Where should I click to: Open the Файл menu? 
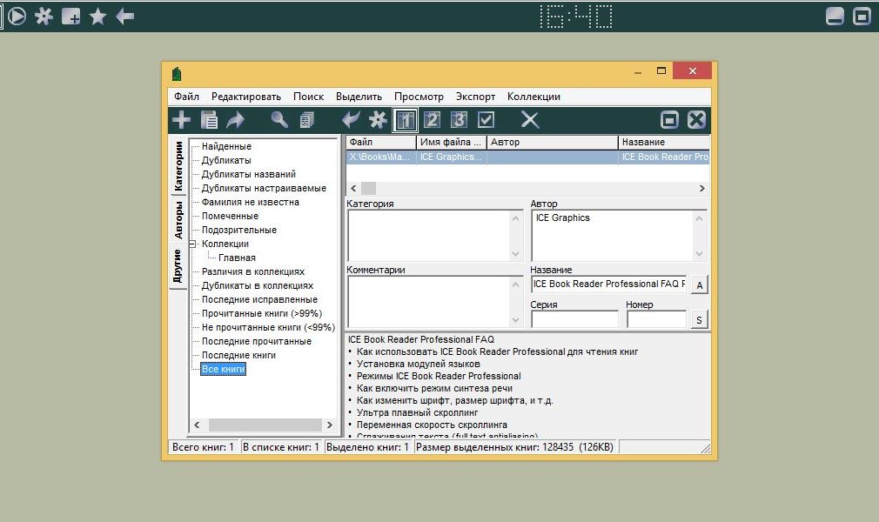[x=186, y=97]
